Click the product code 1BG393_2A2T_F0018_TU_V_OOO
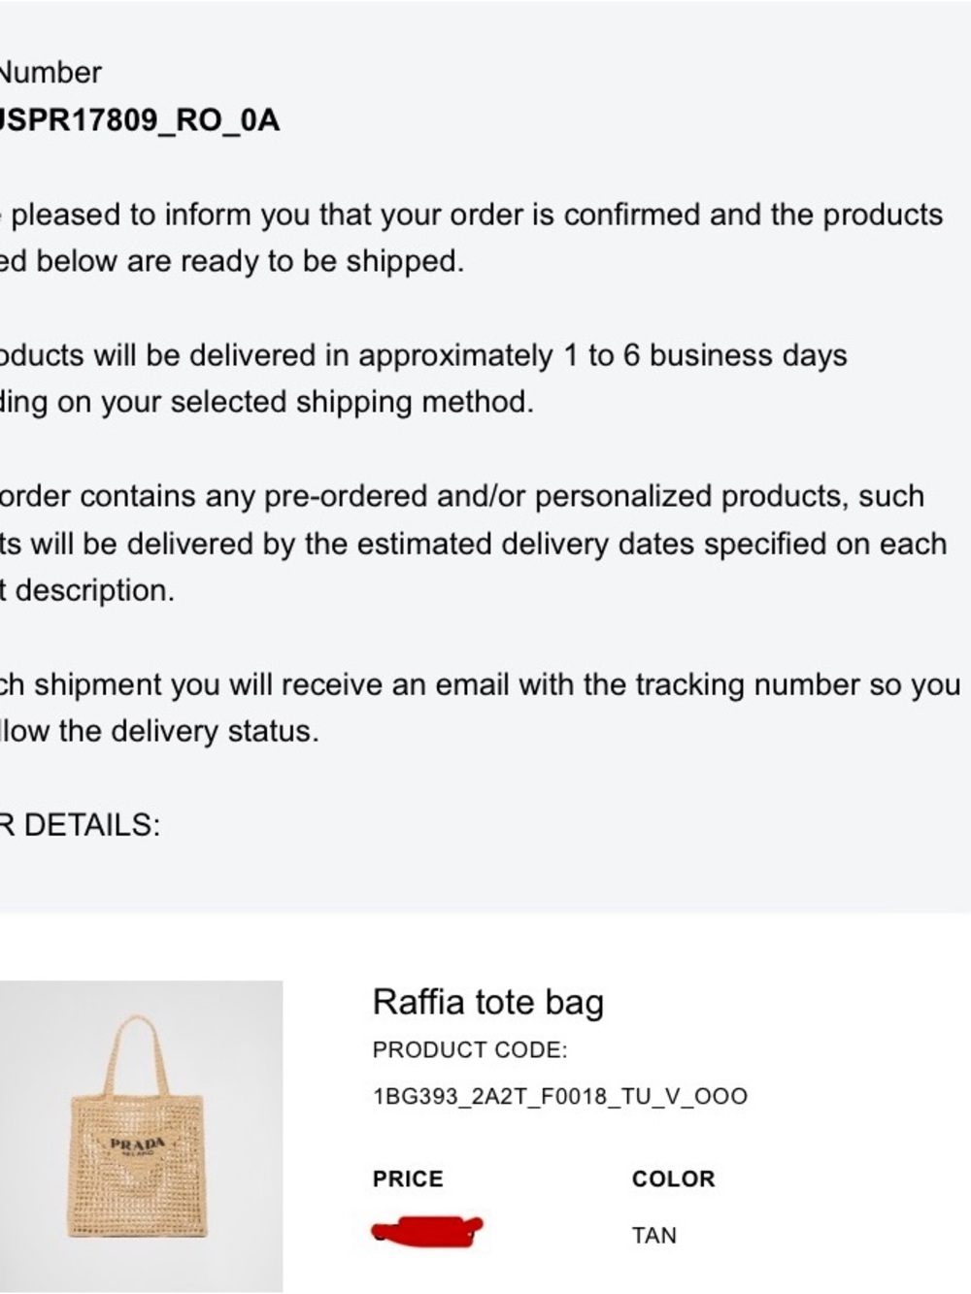Image resolution: width=971 pixels, height=1294 pixels. 559,1097
